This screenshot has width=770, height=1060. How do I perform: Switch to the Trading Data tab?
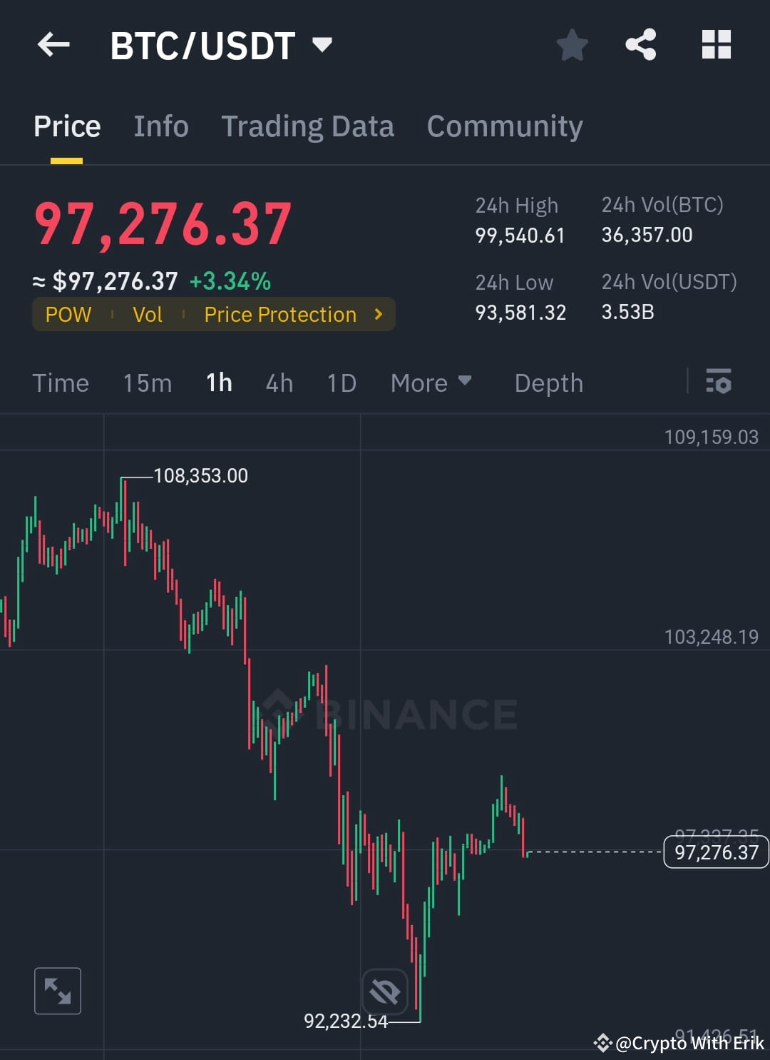[x=308, y=126]
